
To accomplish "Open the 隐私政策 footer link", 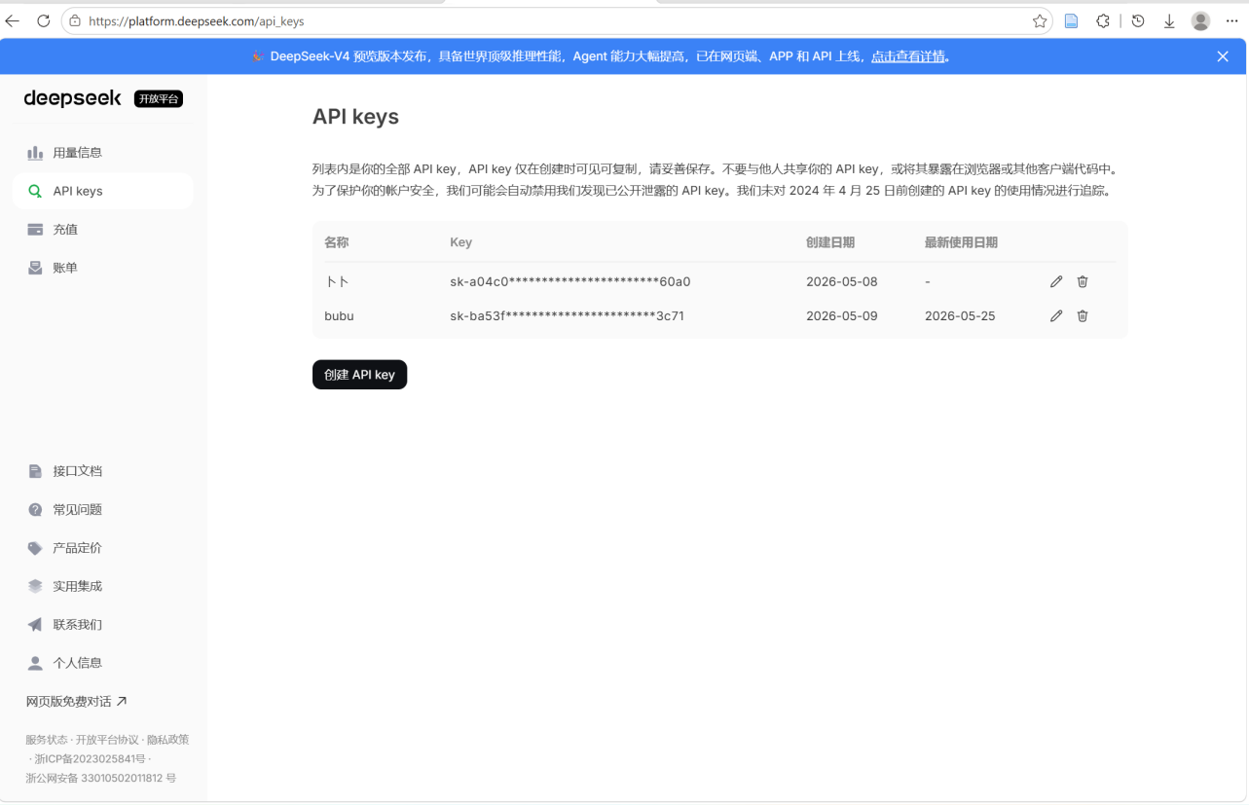I will [x=167, y=740].
